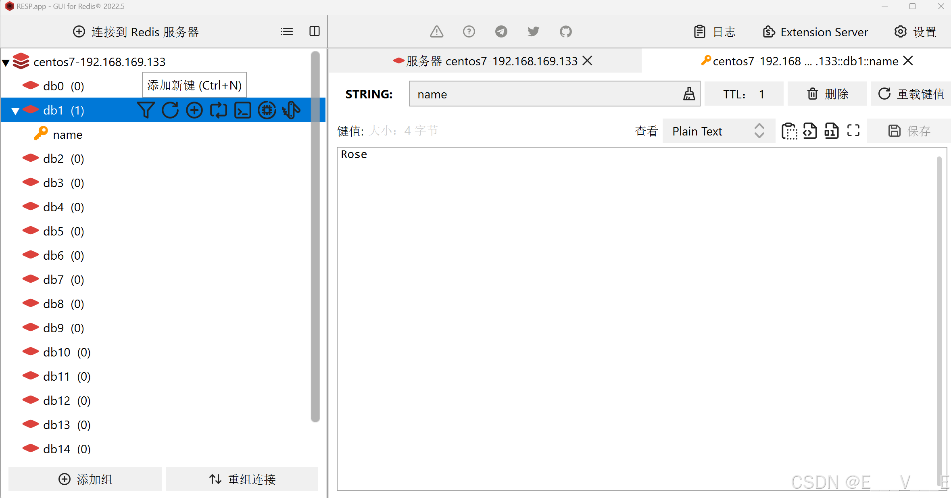Click the Telegram icon in top toolbar
Viewport: 951px width, 498px height.
(x=501, y=31)
